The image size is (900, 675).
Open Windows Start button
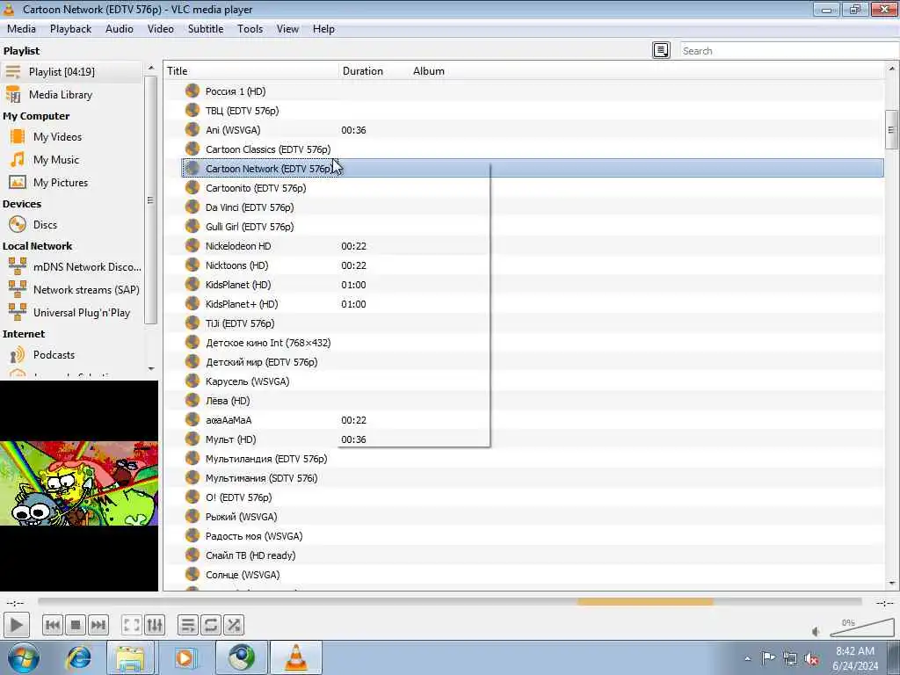click(x=22, y=657)
